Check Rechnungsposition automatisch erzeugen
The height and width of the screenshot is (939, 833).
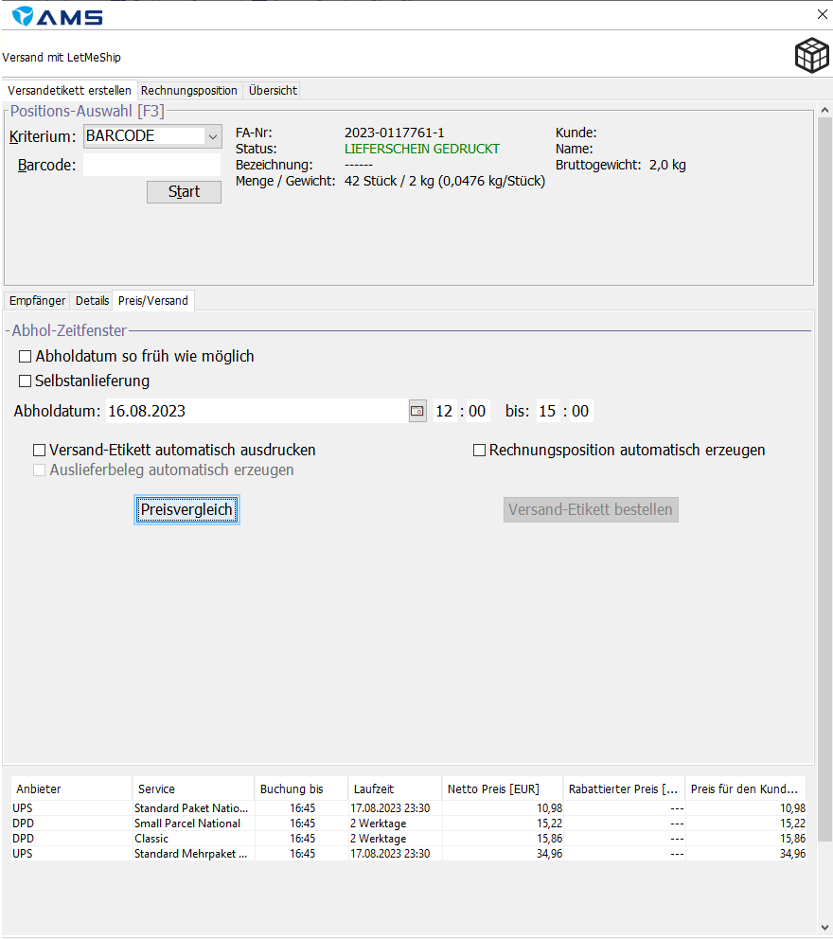point(480,451)
